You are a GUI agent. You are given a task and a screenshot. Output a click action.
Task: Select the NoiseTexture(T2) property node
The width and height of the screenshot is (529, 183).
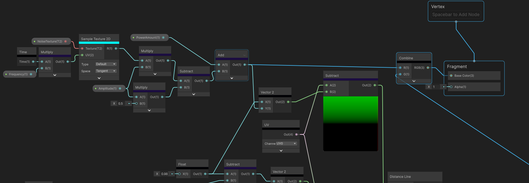pyautogui.click(x=49, y=42)
